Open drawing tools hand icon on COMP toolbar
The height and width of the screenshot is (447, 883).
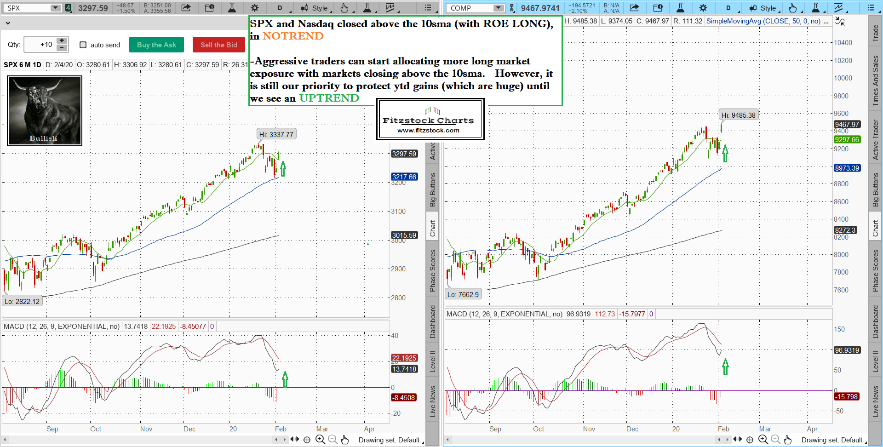tap(792, 8)
